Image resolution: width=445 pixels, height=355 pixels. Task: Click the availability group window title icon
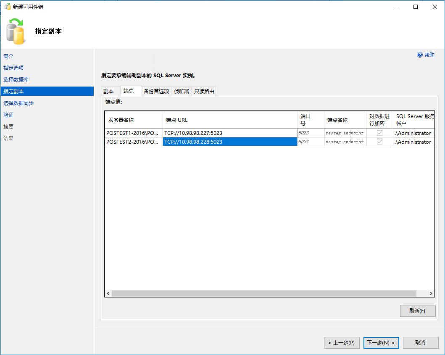(x=8, y=7)
